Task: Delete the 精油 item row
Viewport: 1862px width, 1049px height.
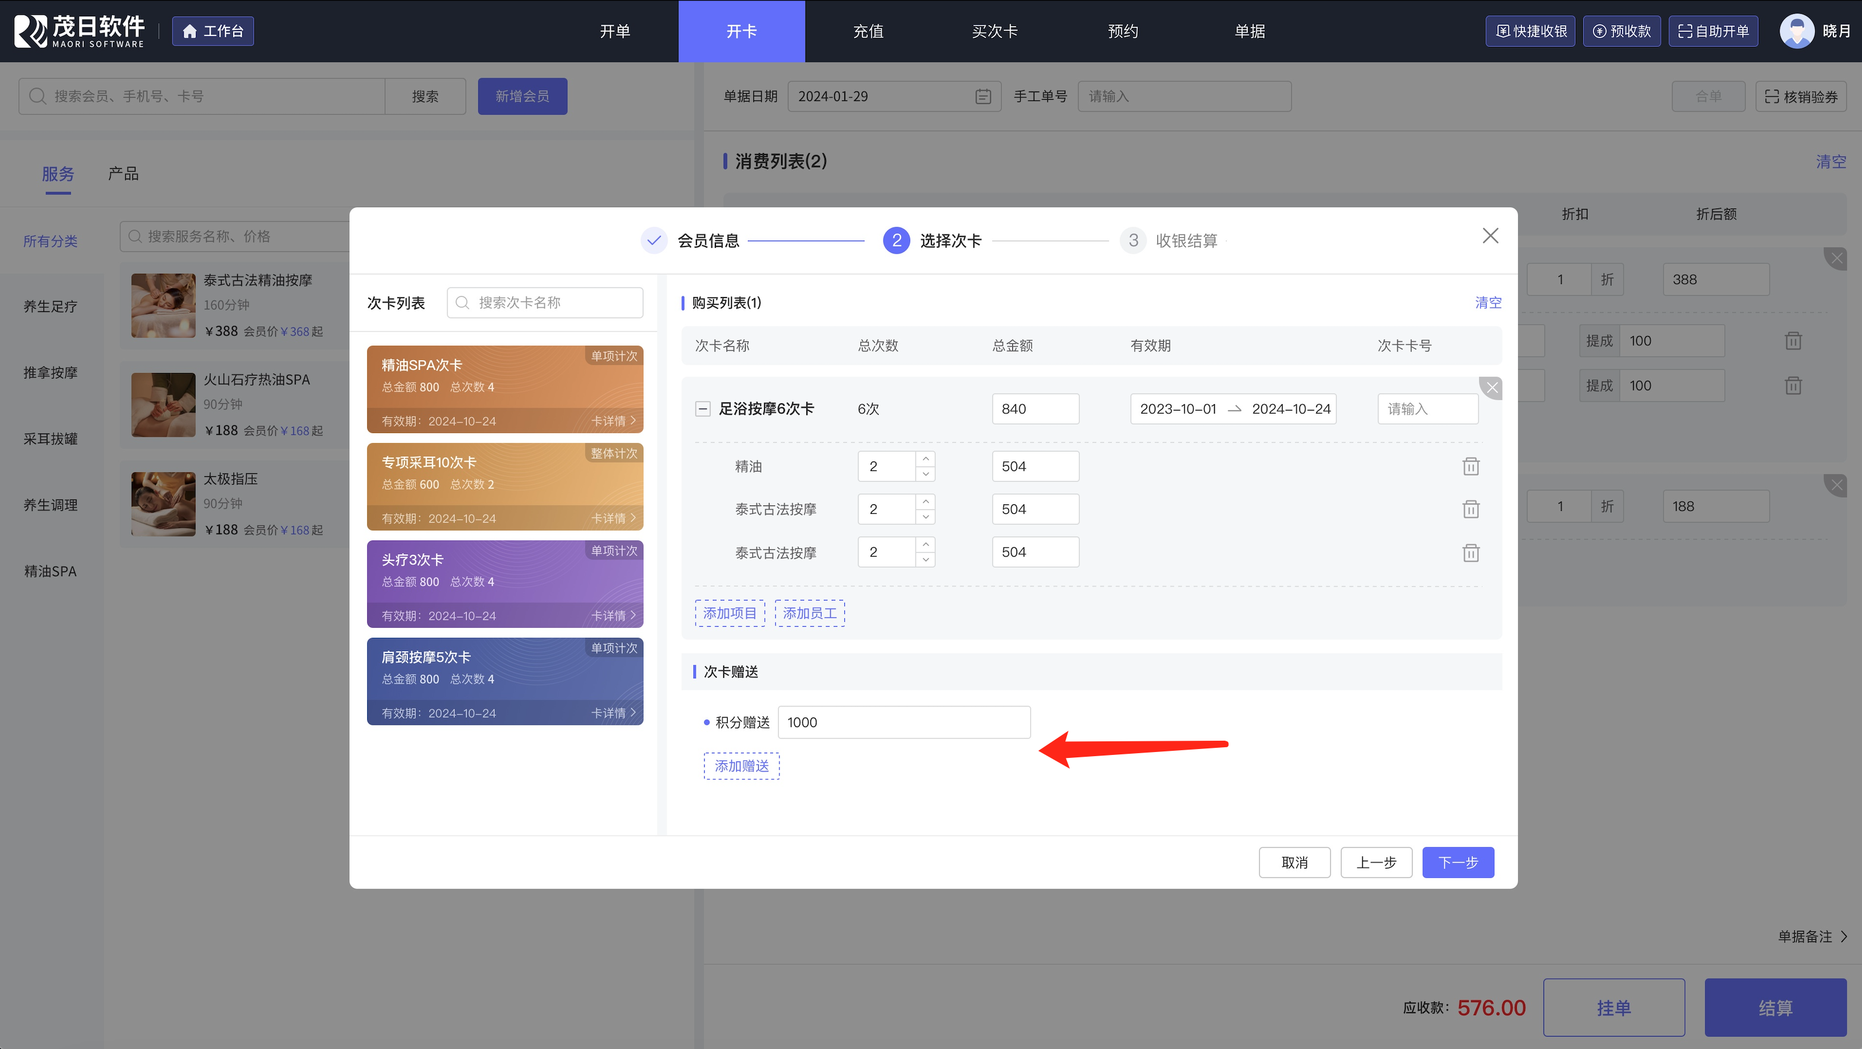Action: pyautogui.click(x=1470, y=467)
